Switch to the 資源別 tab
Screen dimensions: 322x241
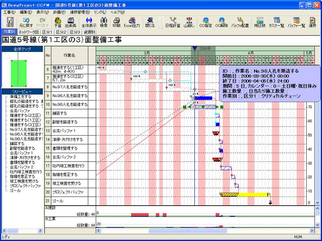(x=89, y=32)
